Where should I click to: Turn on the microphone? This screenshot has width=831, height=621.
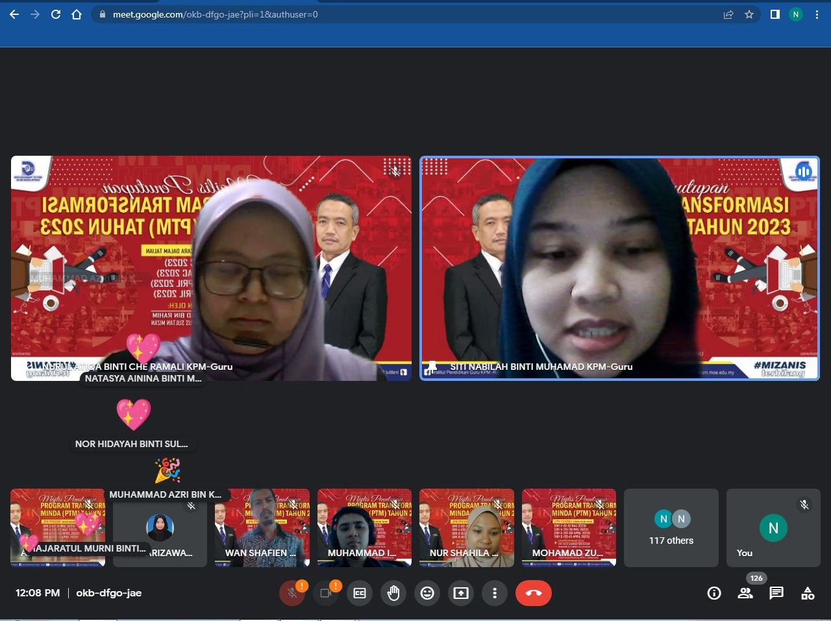click(x=292, y=593)
